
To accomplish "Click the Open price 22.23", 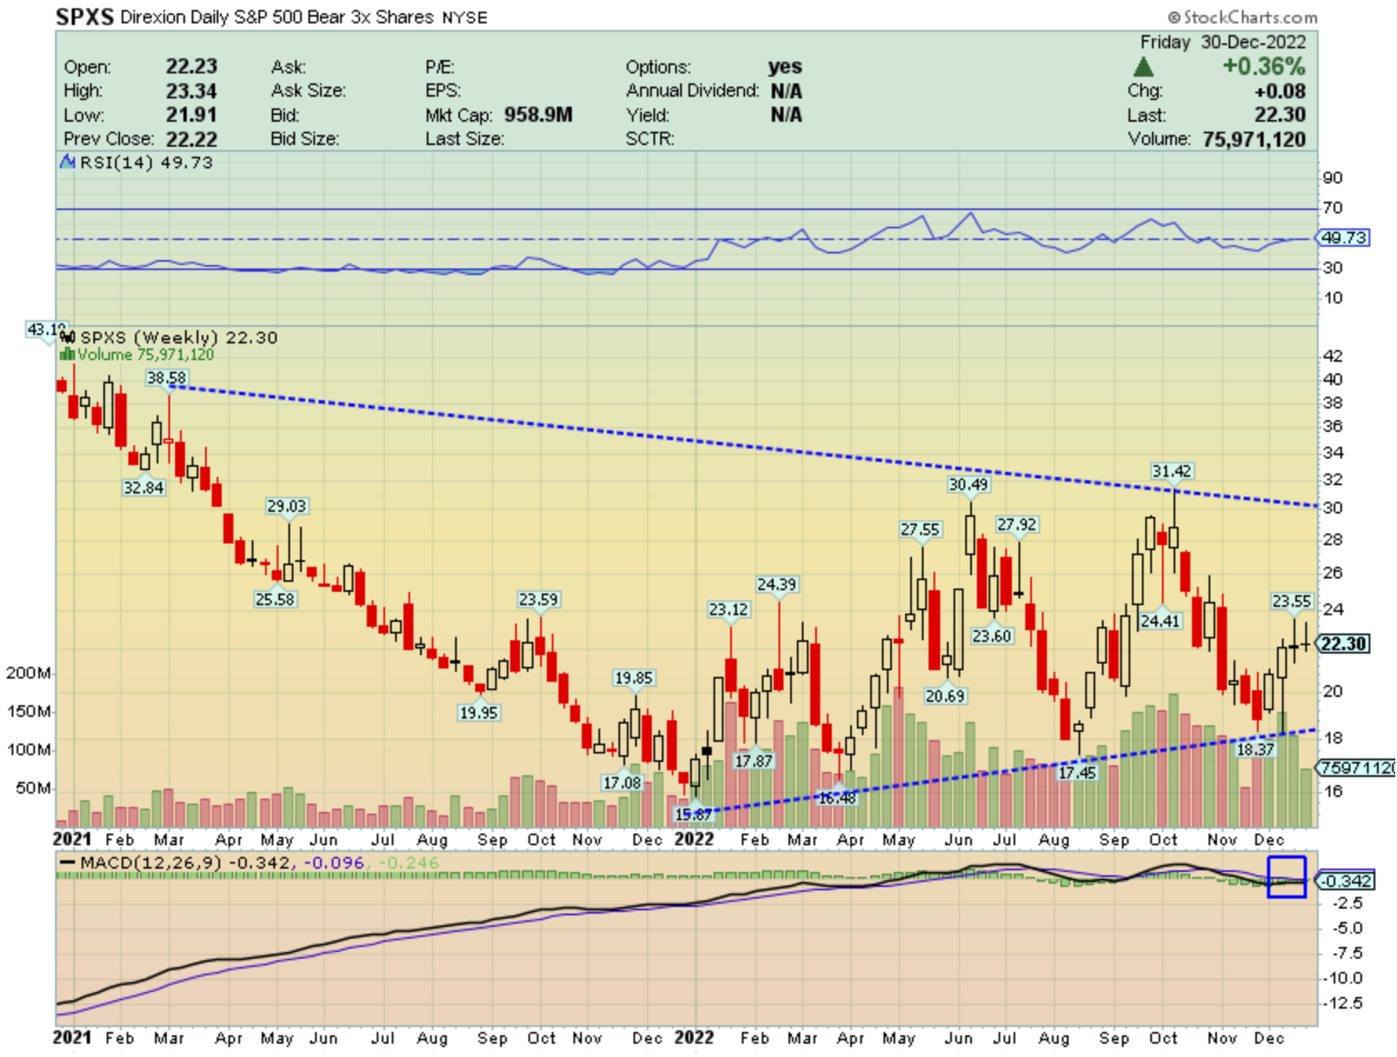I will (x=192, y=67).
